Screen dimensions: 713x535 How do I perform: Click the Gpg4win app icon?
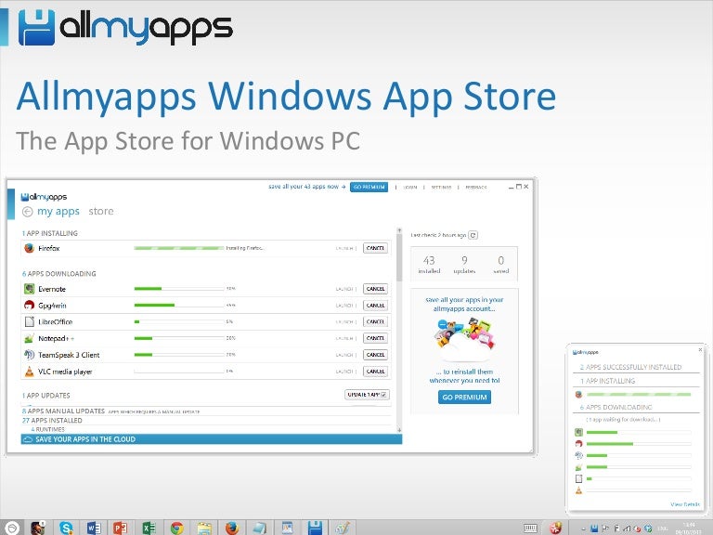[29, 306]
